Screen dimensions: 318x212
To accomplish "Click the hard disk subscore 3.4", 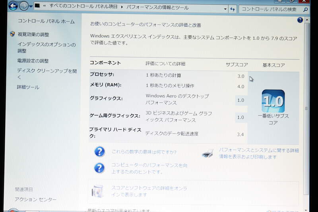I will (240, 134).
